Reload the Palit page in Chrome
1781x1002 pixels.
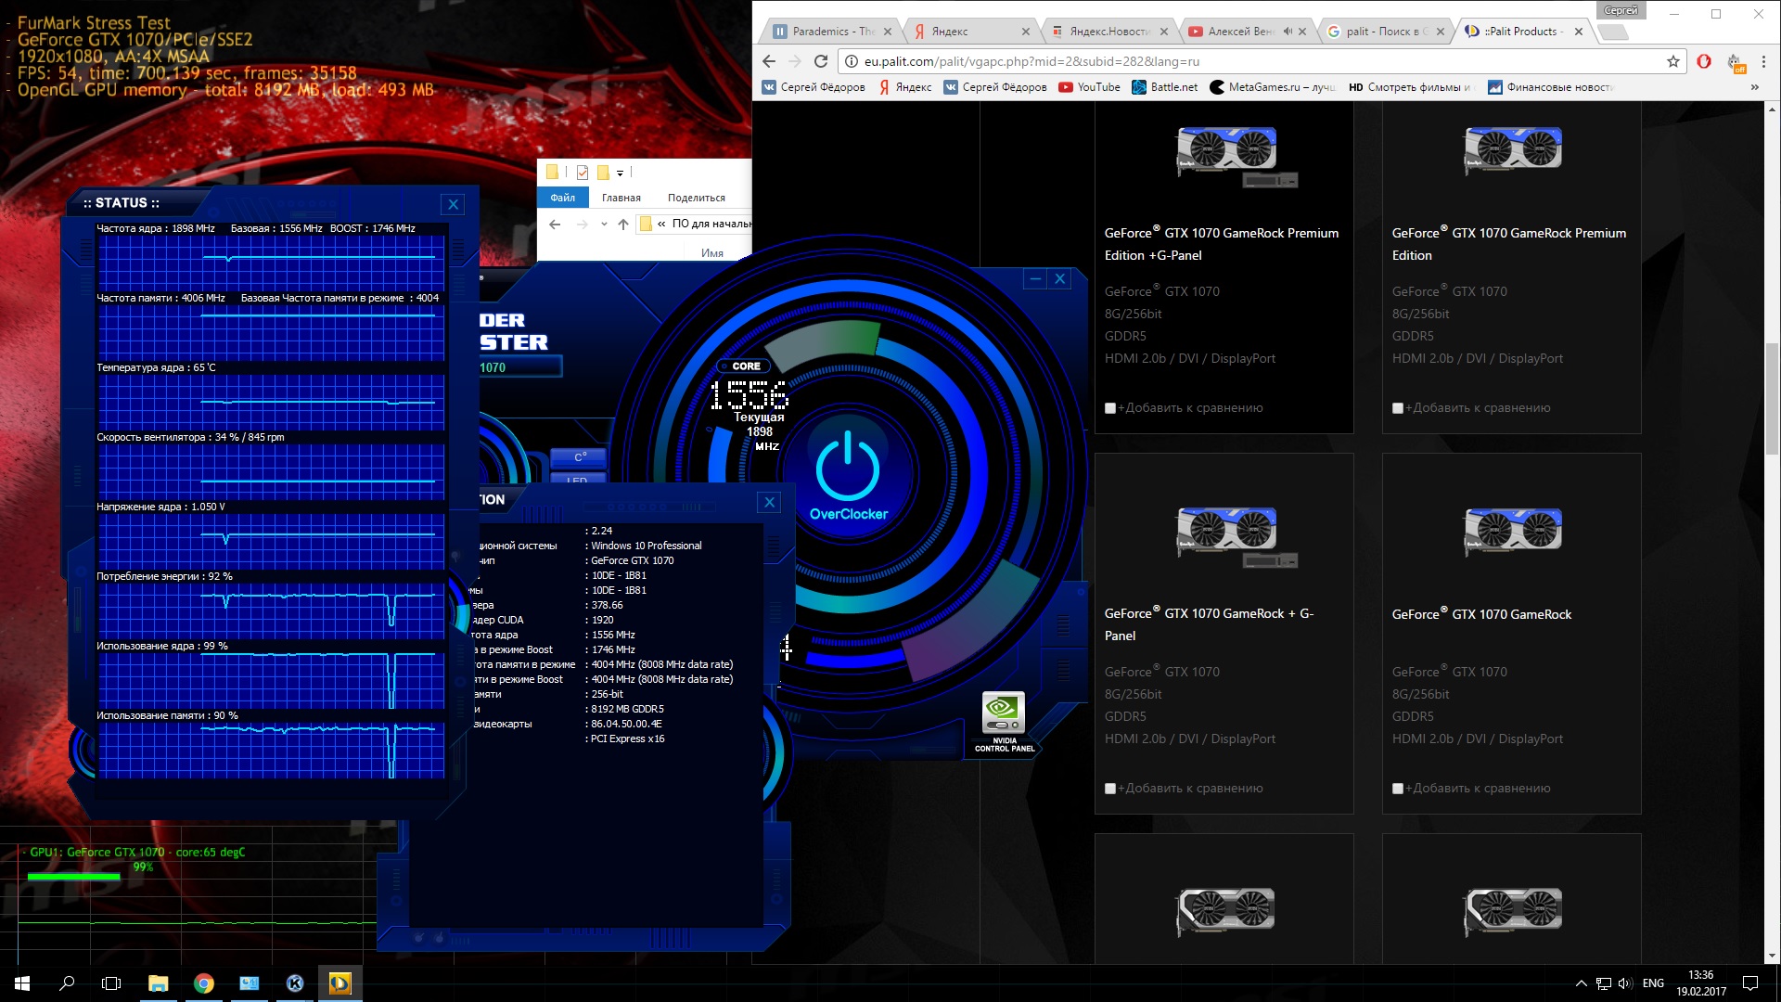click(821, 61)
